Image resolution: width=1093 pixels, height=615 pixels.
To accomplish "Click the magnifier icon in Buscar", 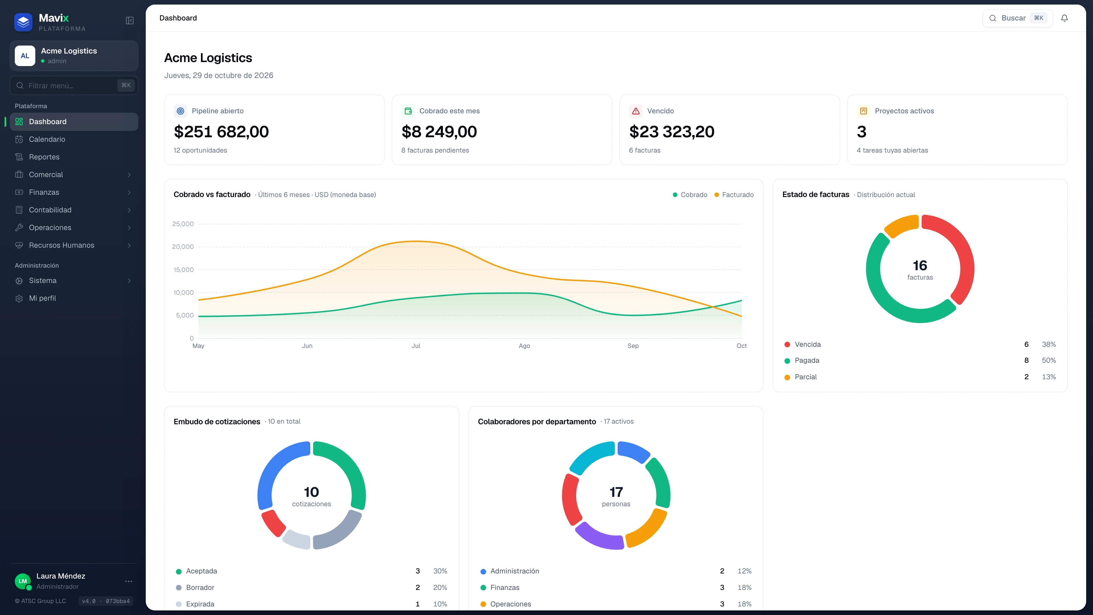I will (993, 18).
